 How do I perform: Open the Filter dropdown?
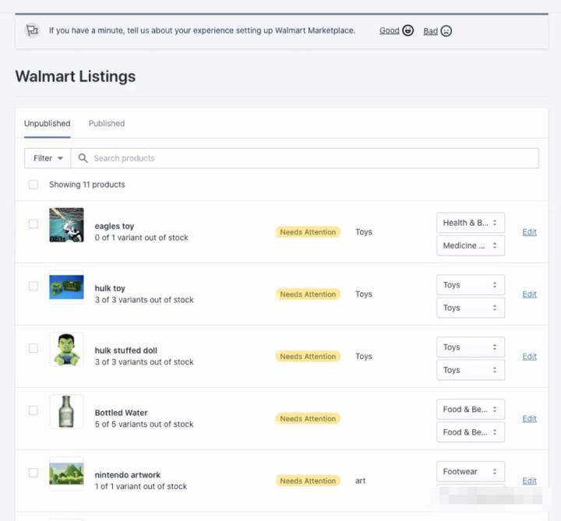tap(48, 158)
